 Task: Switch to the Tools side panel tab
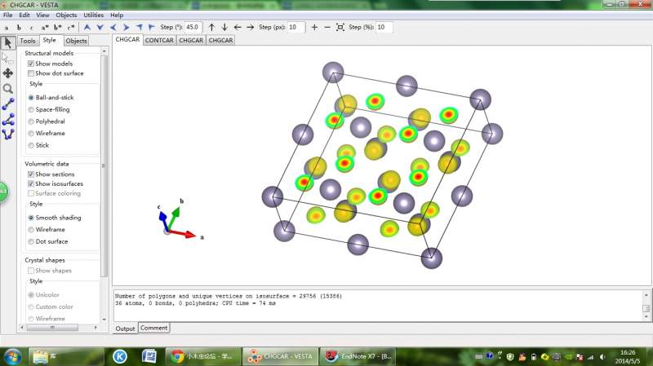pos(28,41)
